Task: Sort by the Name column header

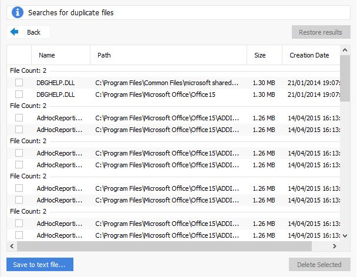Action: coord(47,55)
